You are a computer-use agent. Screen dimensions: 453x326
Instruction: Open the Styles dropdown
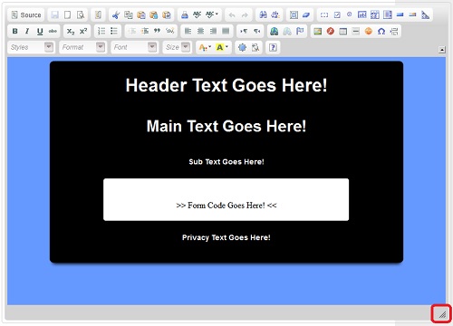pos(31,47)
